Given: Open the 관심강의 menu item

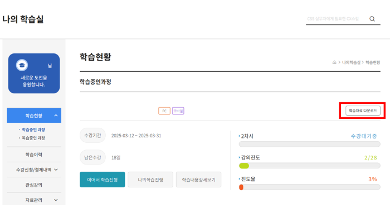Looking at the screenshot, I should [x=34, y=185].
